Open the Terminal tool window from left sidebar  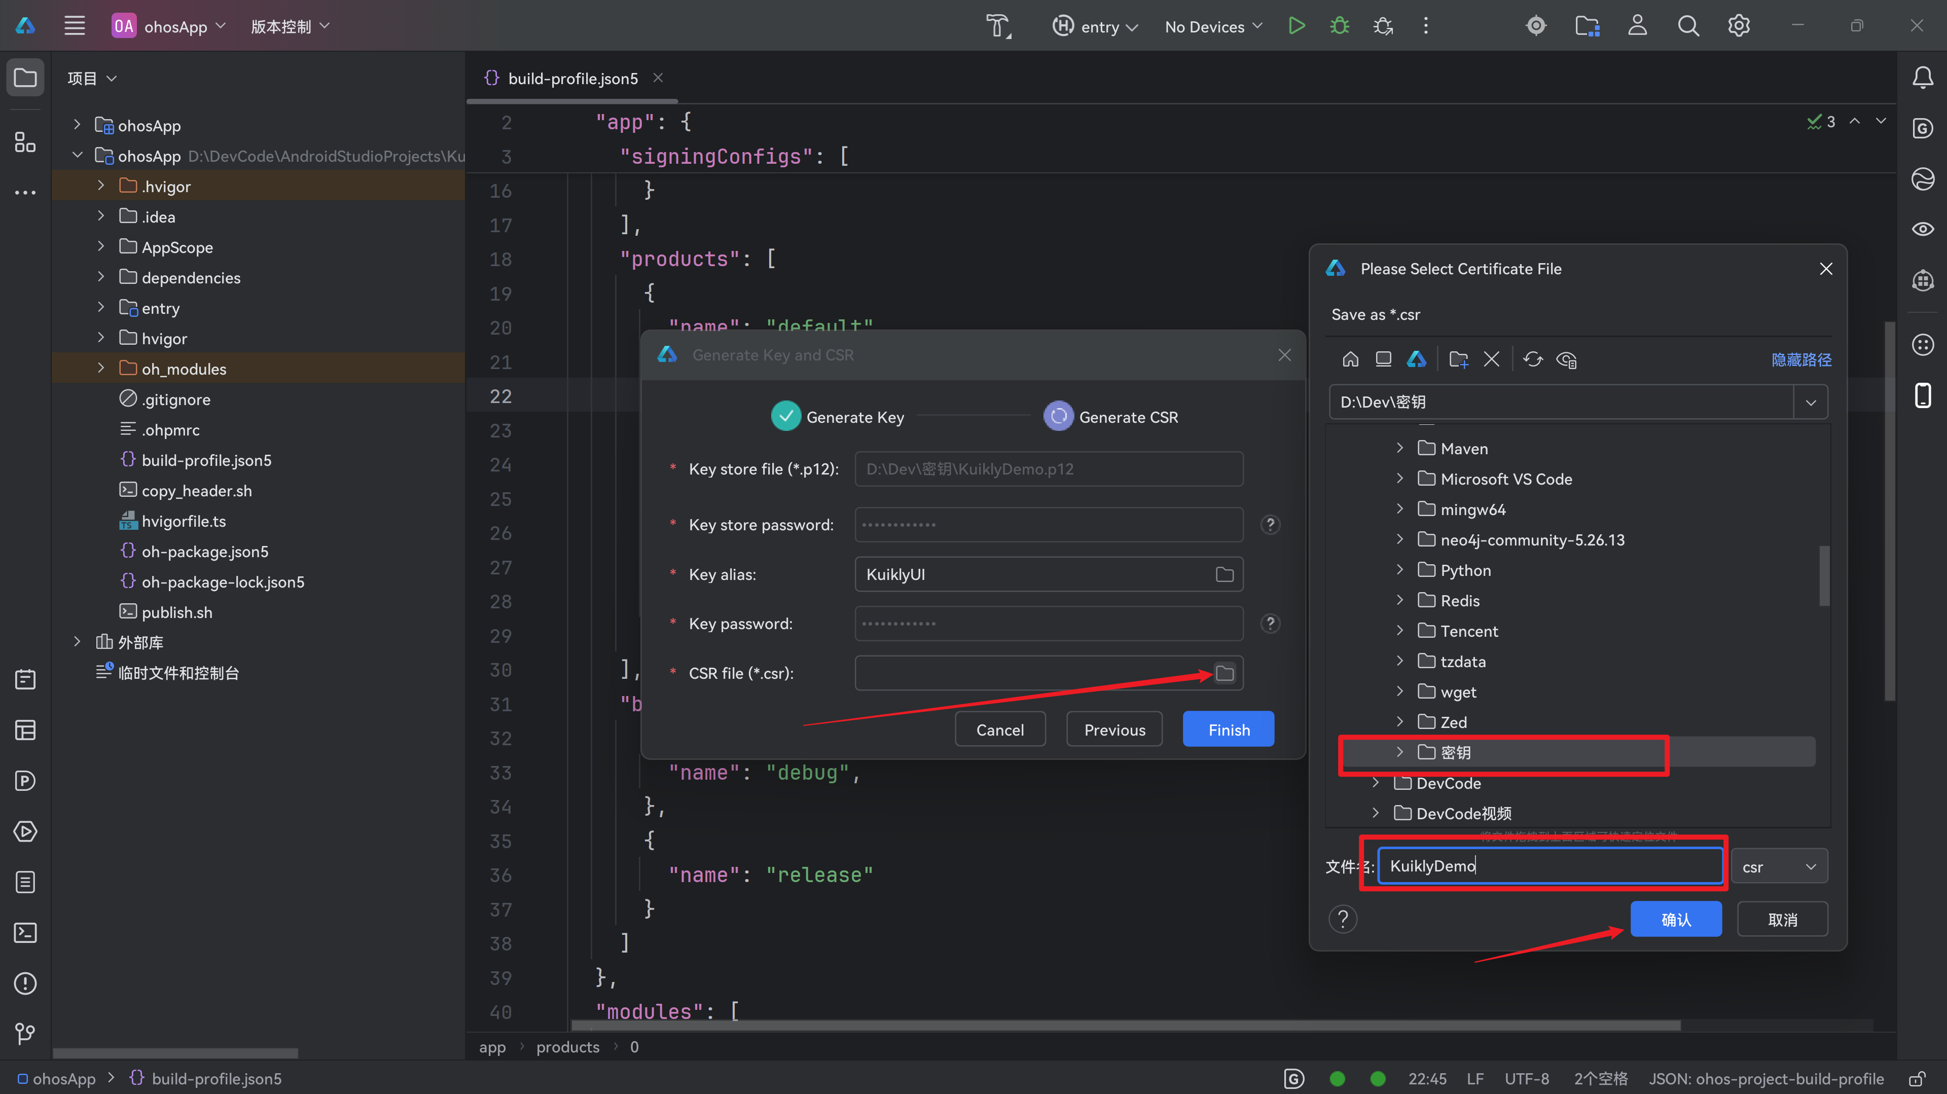click(25, 932)
